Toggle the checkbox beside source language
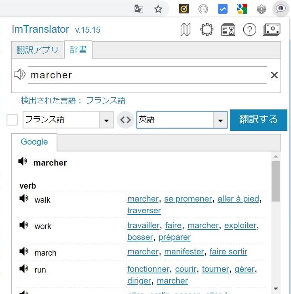291x294 pixels. pyautogui.click(x=13, y=120)
